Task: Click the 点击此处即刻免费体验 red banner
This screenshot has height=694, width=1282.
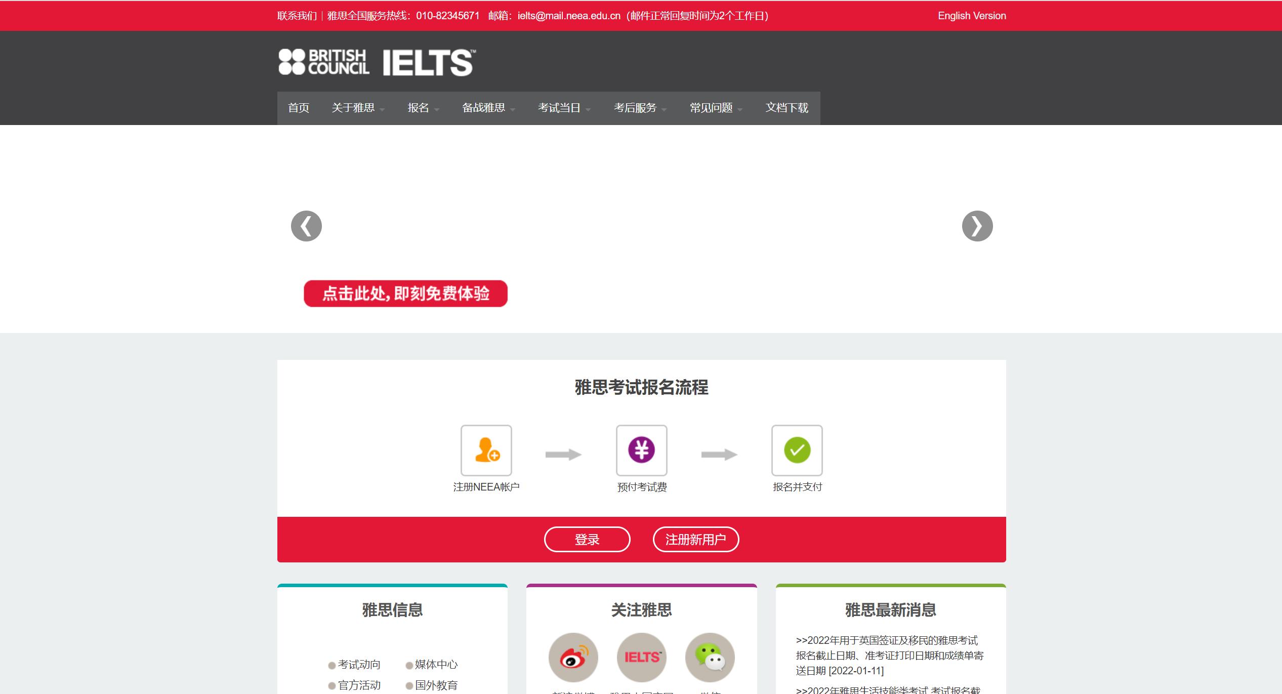Action: (x=404, y=293)
